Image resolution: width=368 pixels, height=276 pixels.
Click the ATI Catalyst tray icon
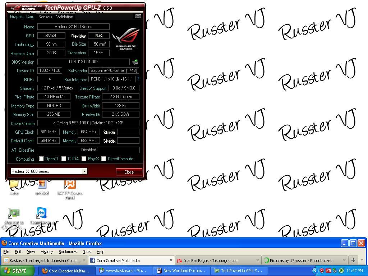328,271
